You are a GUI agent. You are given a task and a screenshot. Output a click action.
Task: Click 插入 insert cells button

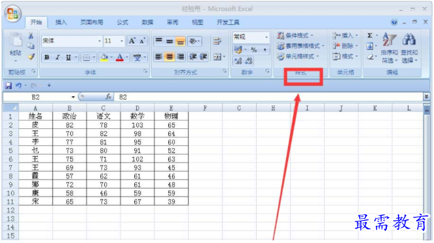click(345, 35)
